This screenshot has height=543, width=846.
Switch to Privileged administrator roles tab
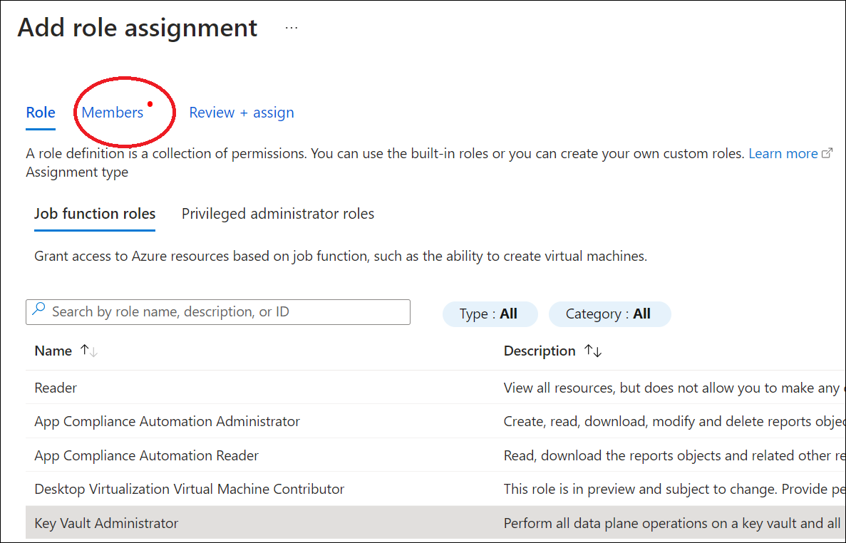pyautogui.click(x=277, y=214)
